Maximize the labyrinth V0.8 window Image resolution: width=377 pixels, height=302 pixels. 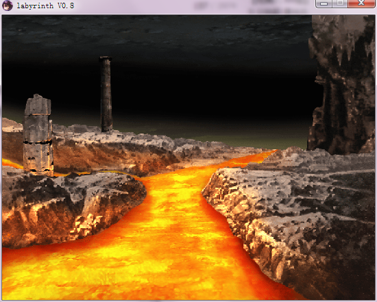(x=340, y=3)
